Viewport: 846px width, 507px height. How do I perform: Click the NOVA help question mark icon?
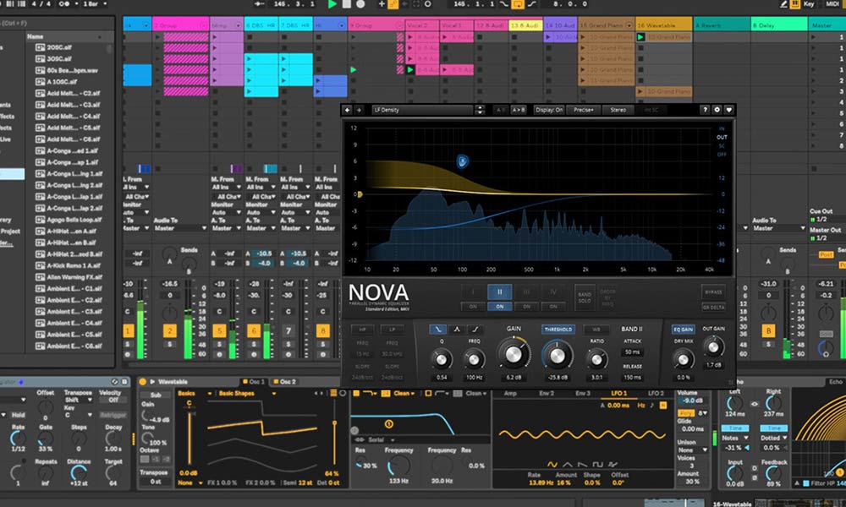pyautogui.click(x=705, y=110)
